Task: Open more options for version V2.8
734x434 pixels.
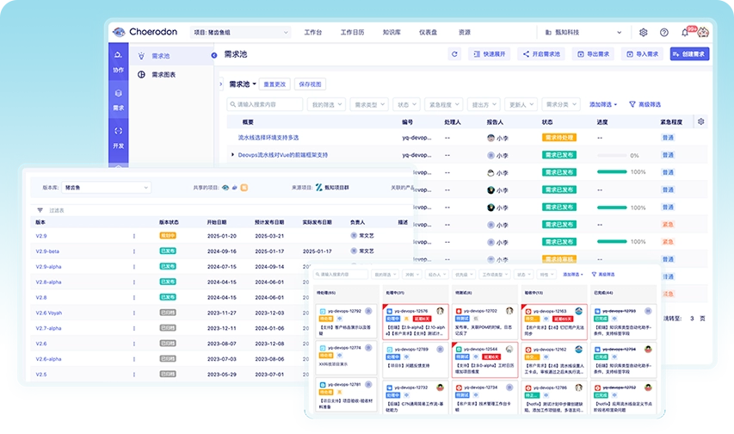Action: (134, 297)
